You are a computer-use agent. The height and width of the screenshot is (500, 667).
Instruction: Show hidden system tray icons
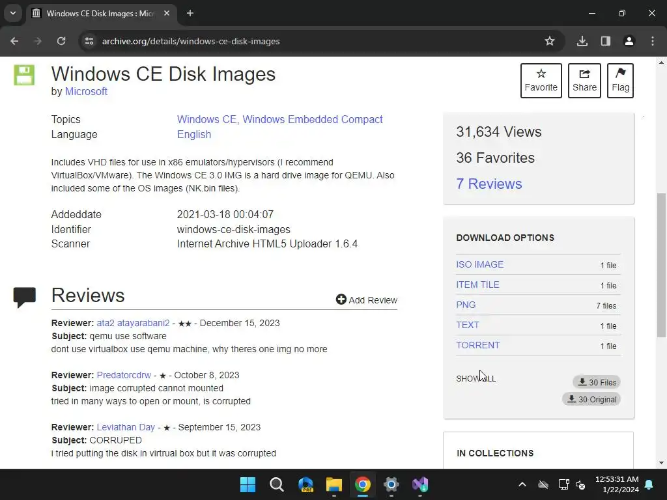tap(522, 484)
